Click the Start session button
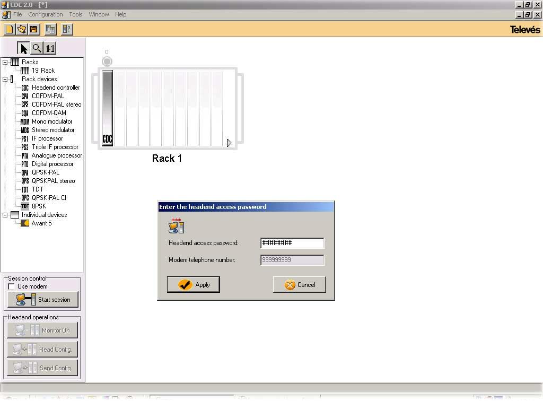This screenshot has height=401, width=543. [x=42, y=299]
